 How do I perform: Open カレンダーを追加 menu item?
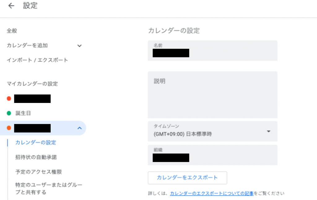coord(27,45)
